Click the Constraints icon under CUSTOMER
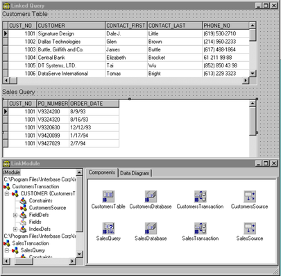 [x=24, y=201]
